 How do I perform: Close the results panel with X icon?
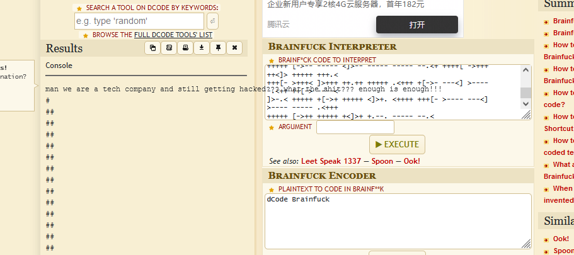tap(234, 48)
